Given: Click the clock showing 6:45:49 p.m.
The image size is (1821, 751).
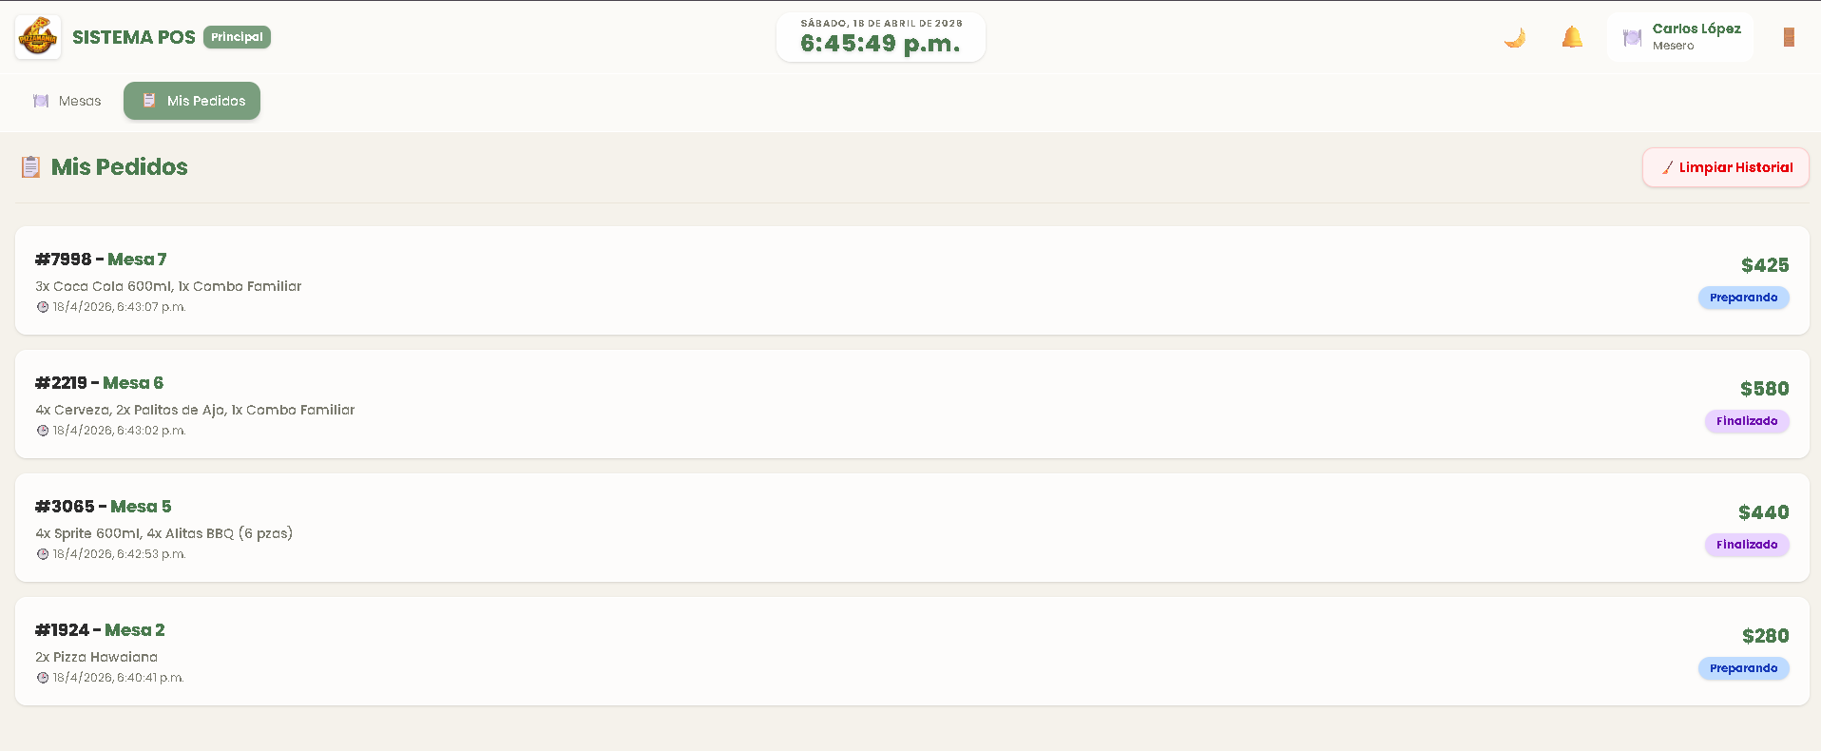Looking at the screenshot, I should point(880,43).
